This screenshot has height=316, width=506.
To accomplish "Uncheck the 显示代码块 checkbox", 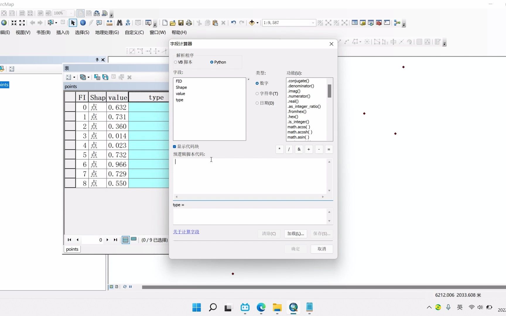I will pos(174,147).
